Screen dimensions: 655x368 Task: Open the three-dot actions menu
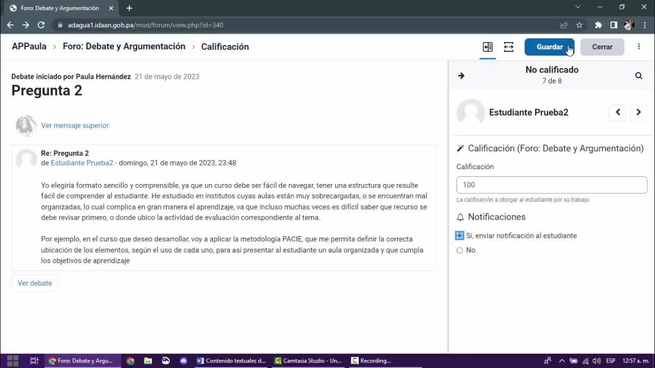click(x=639, y=47)
